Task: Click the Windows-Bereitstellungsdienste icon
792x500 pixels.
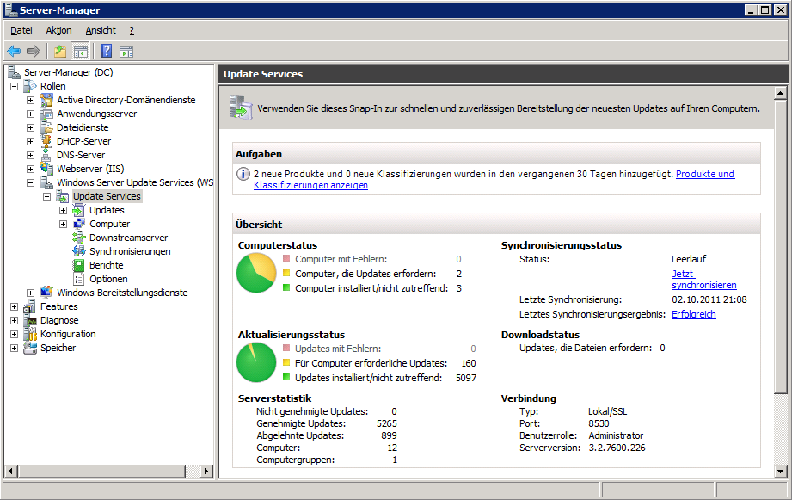Action: (46, 293)
